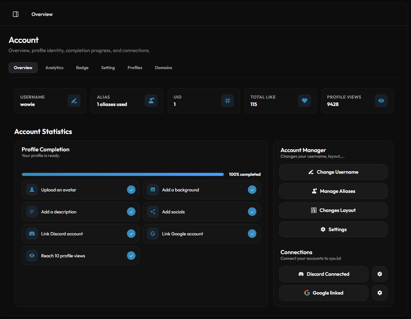Viewport: 411px width, 319px height.
Task: Click the Changes Layout button
Action: click(333, 210)
